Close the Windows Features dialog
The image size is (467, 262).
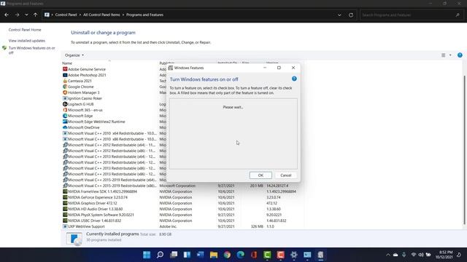point(293,68)
